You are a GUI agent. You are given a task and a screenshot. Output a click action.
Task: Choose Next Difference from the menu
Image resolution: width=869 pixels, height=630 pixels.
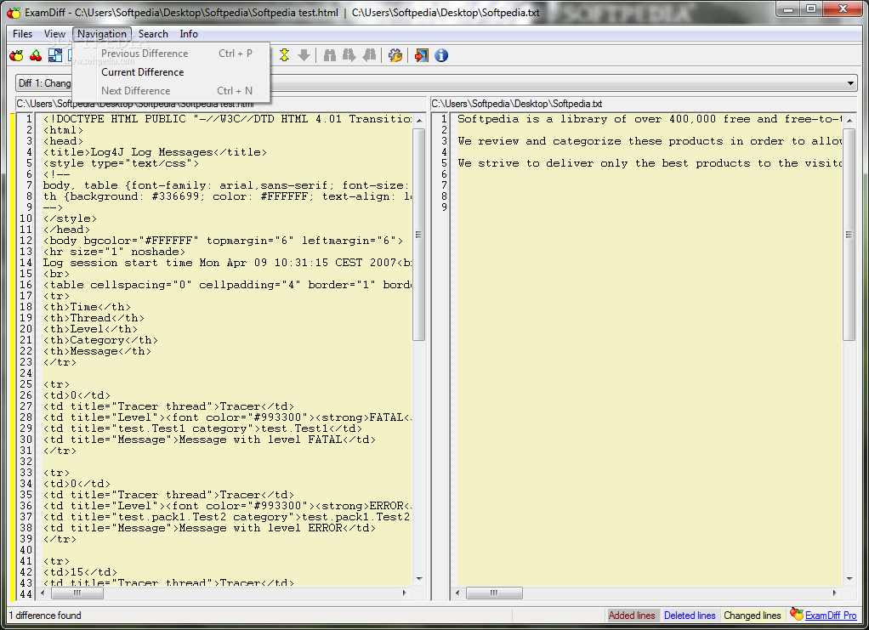(x=171, y=90)
